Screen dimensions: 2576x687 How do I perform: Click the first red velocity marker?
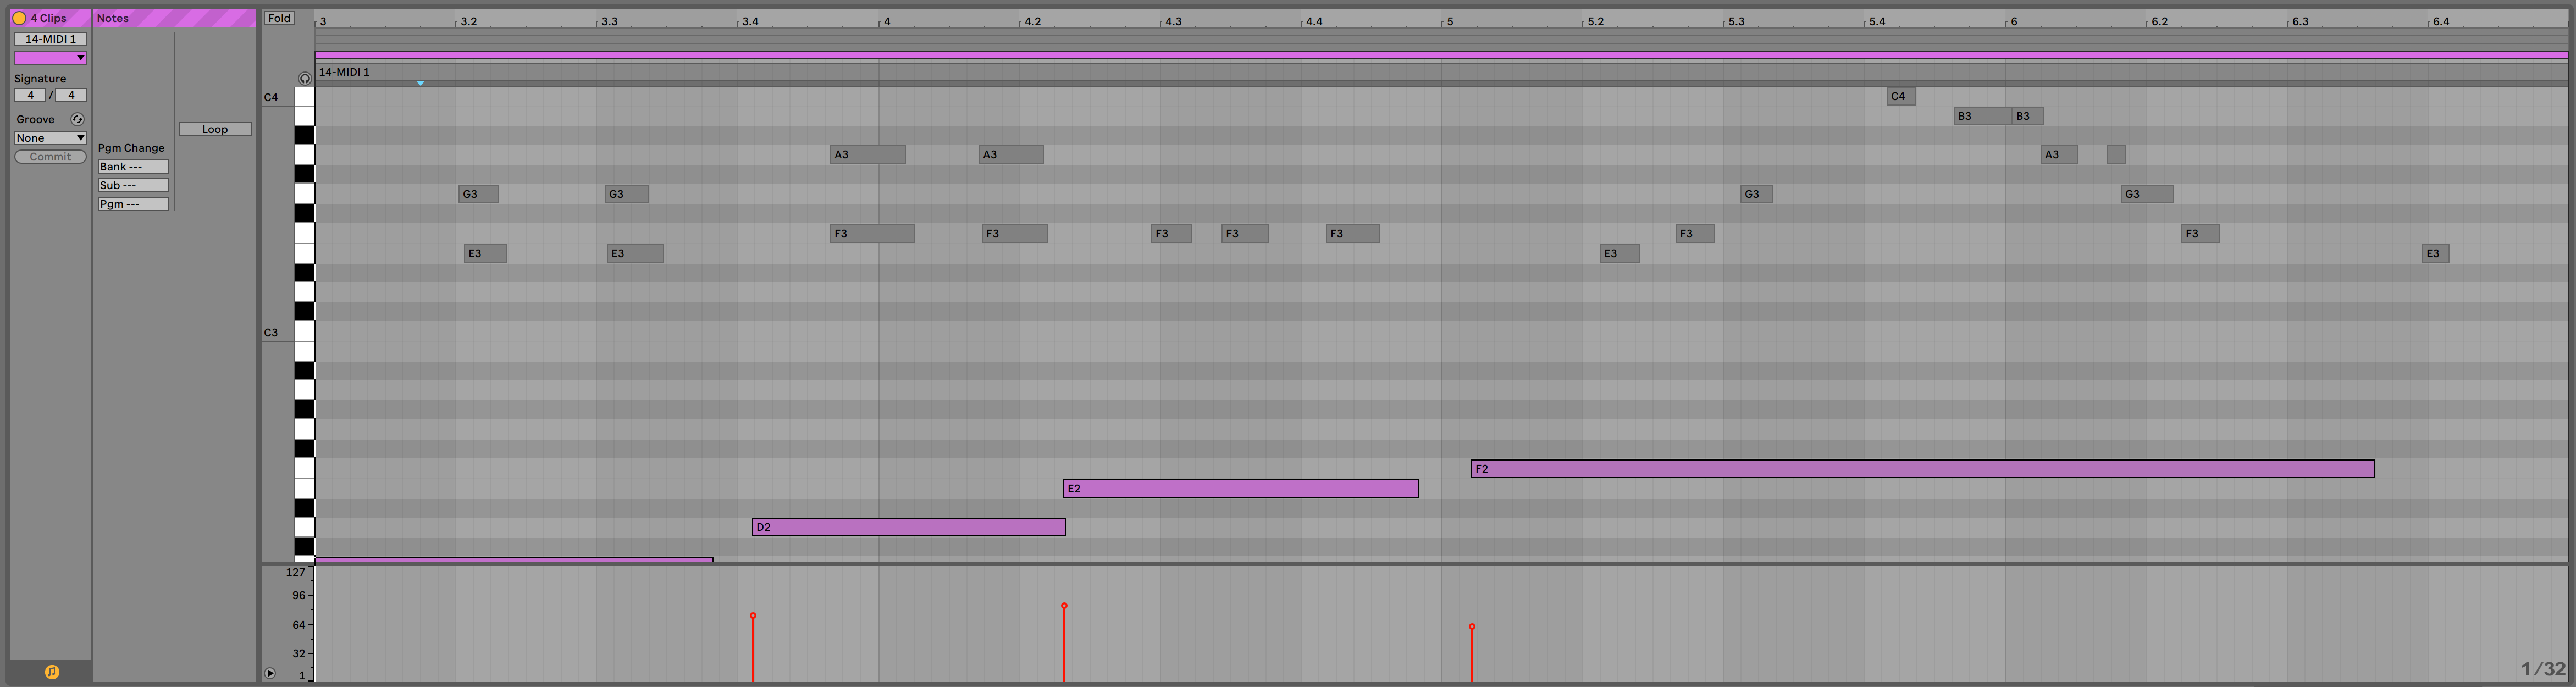[x=753, y=617]
